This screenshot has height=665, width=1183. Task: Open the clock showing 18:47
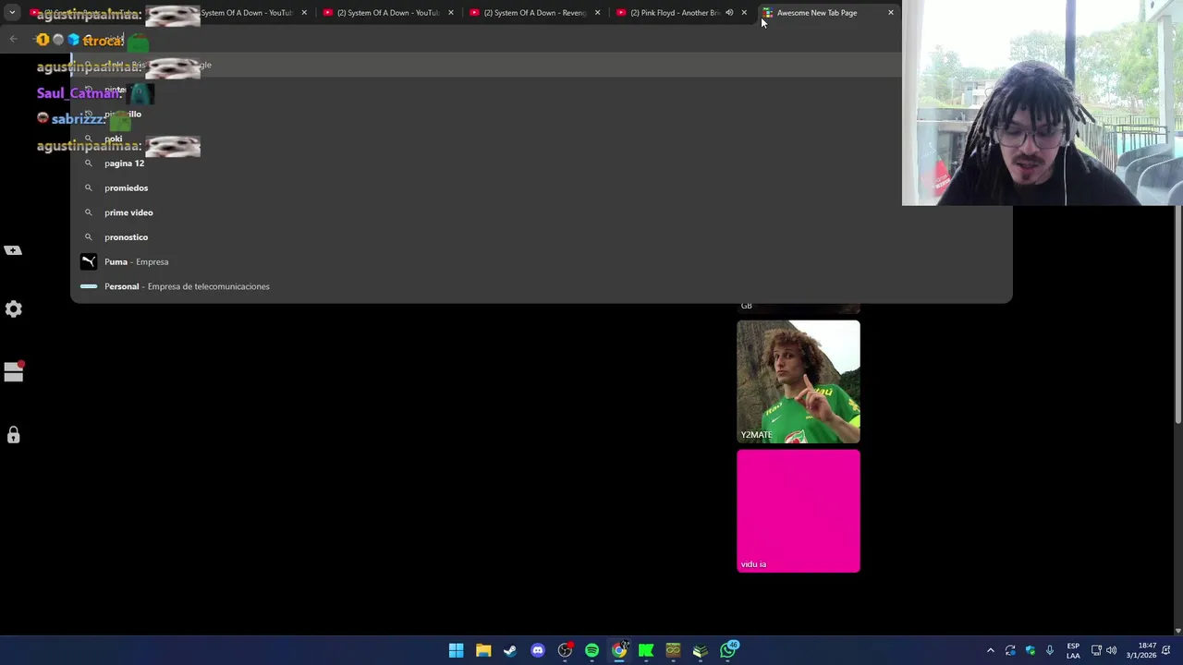pos(1140,650)
